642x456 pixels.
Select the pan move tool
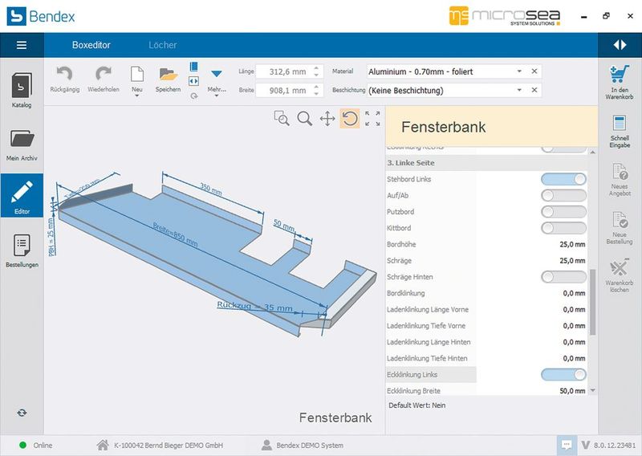(x=327, y=119)
